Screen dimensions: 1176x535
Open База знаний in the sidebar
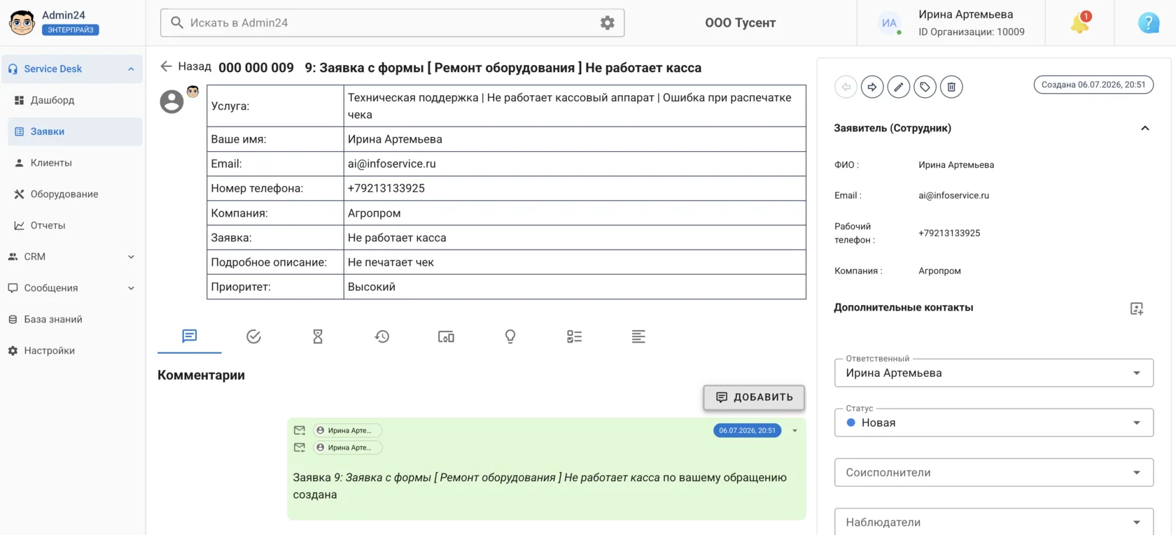point(72,320)
